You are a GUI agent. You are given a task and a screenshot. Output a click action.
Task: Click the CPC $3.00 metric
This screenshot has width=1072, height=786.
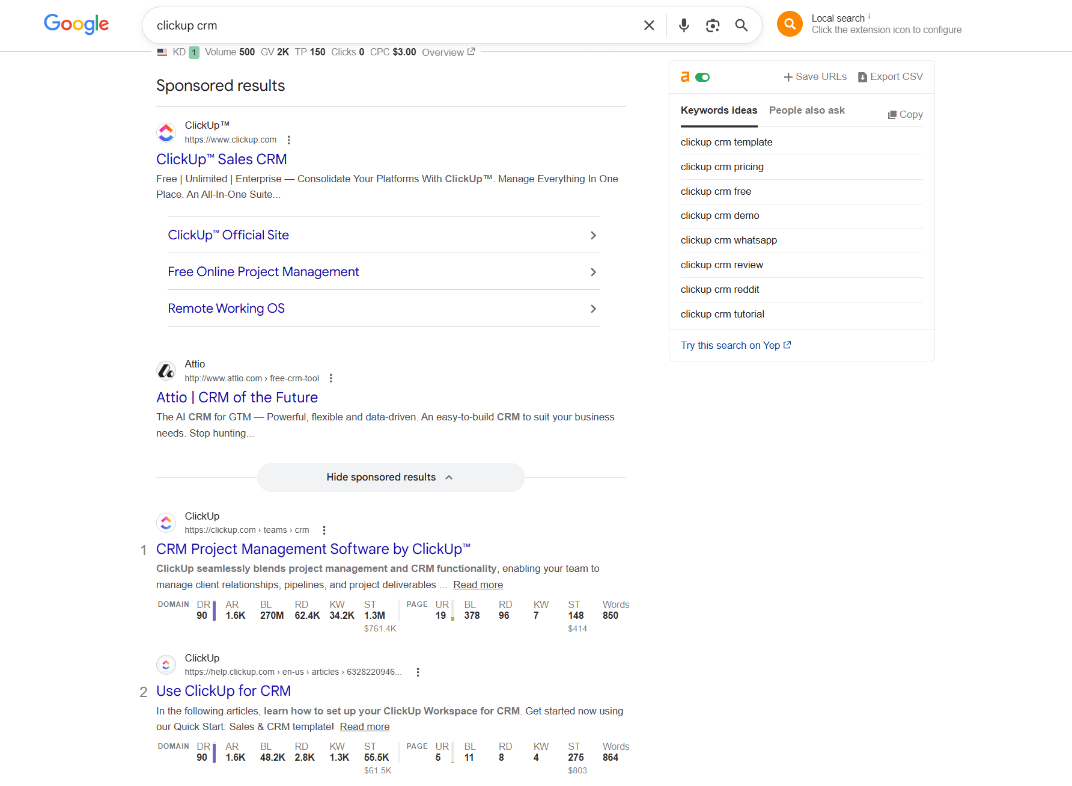point(393,52)
